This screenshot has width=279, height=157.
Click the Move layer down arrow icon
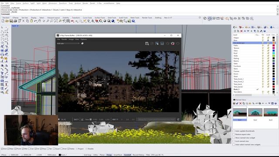248,31
